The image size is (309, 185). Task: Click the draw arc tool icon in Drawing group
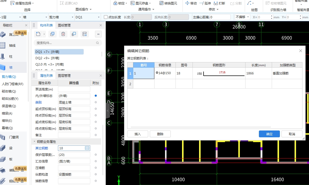(249, 3)
